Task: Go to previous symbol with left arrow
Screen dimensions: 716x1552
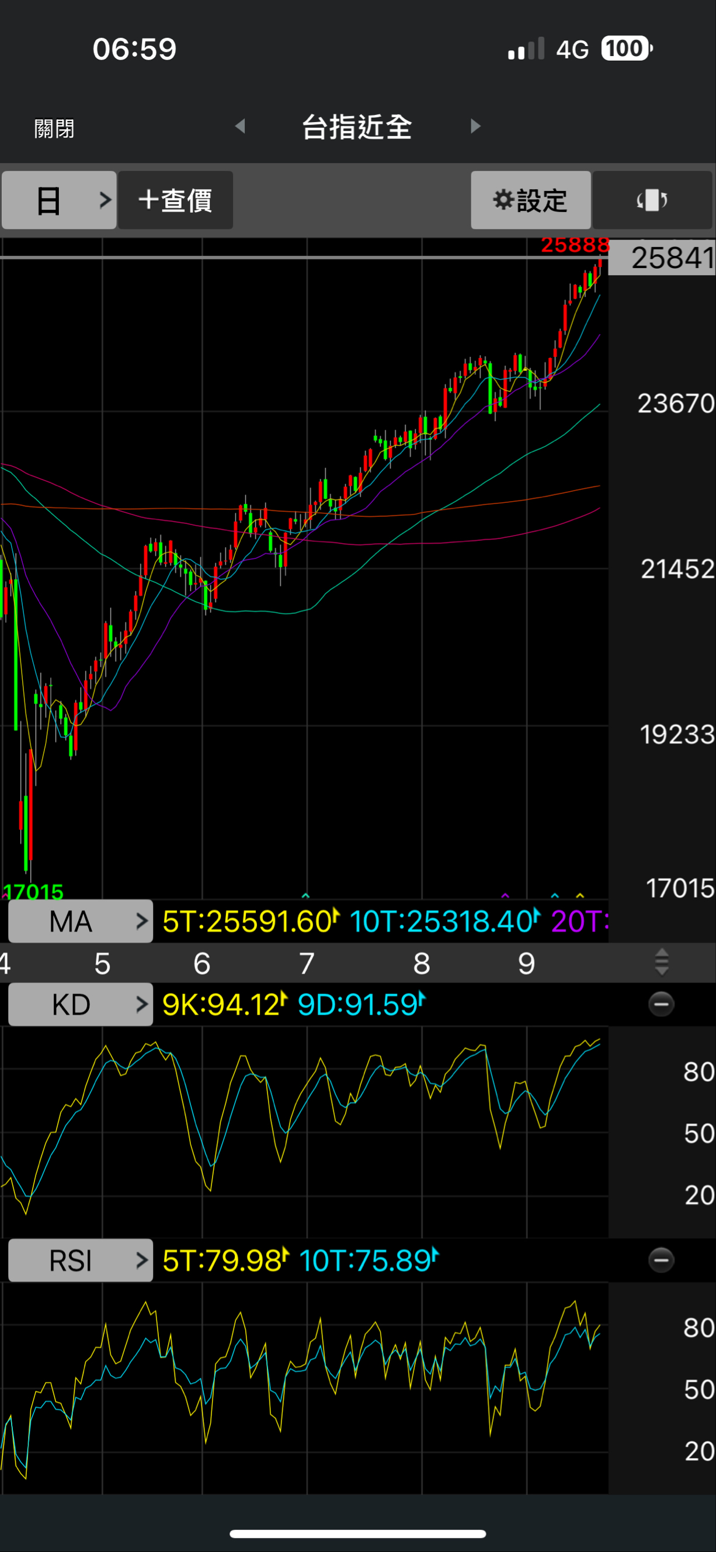Action: 240,126
